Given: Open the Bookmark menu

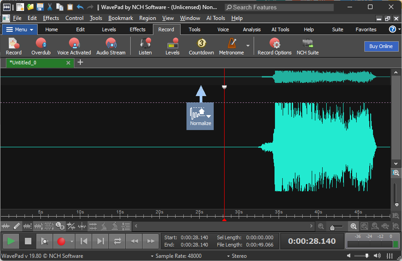Looking at the screenshot, I should (120, 18).
